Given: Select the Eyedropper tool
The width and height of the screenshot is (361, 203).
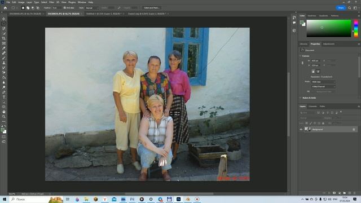Looking at the screenshot, I should [x=4, y=48].
